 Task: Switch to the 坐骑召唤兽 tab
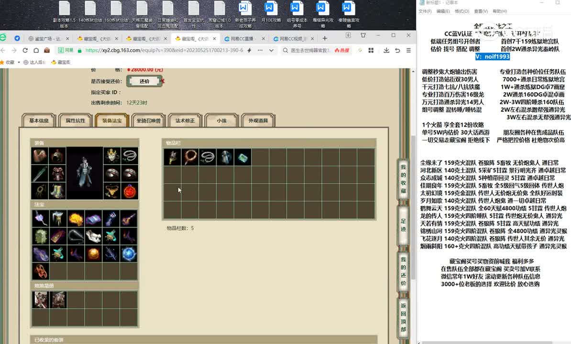click(148, 121)
